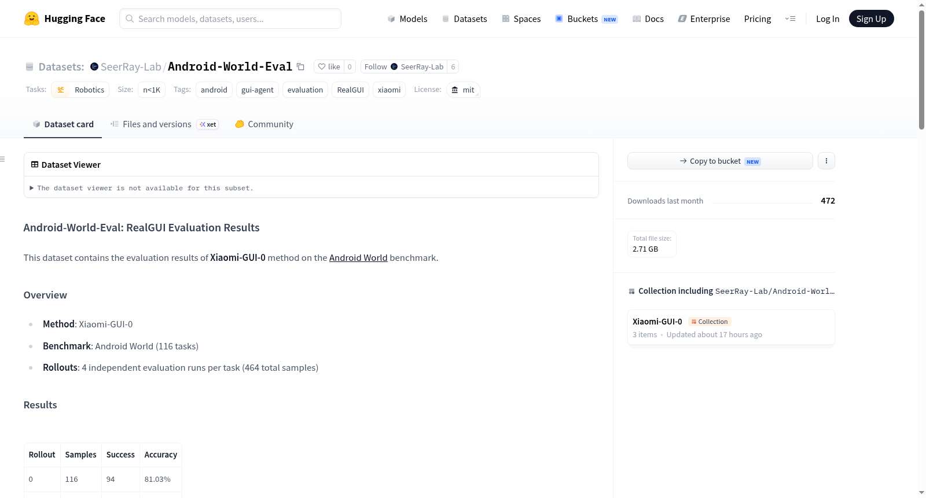The width and height of the screenshot is (926, 498).
Task: Expand dataset viewer unavailable message
Action: point(142,188)
